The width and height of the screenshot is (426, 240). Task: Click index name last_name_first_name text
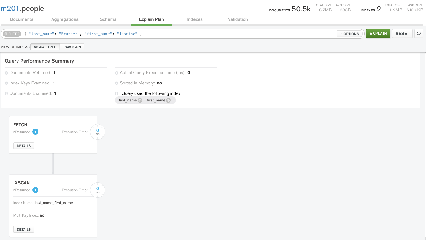tap(54, 203)
